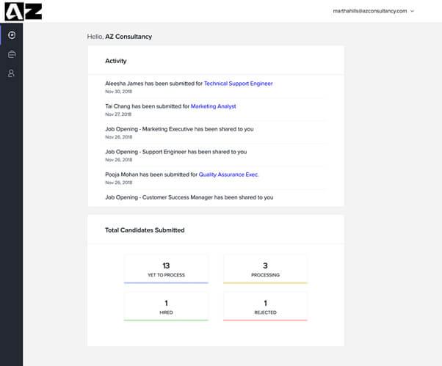Click the Pooja Mohan submission entry

[151, 175]
